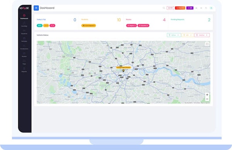Click the pink cross badge under Today's Trip
The width and height of the screenshot is (232, 150).
(52, 26)
